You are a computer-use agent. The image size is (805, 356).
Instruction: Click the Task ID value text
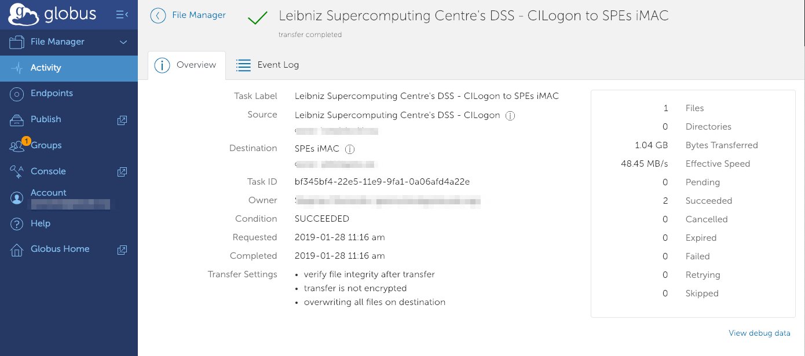point(382,182)
